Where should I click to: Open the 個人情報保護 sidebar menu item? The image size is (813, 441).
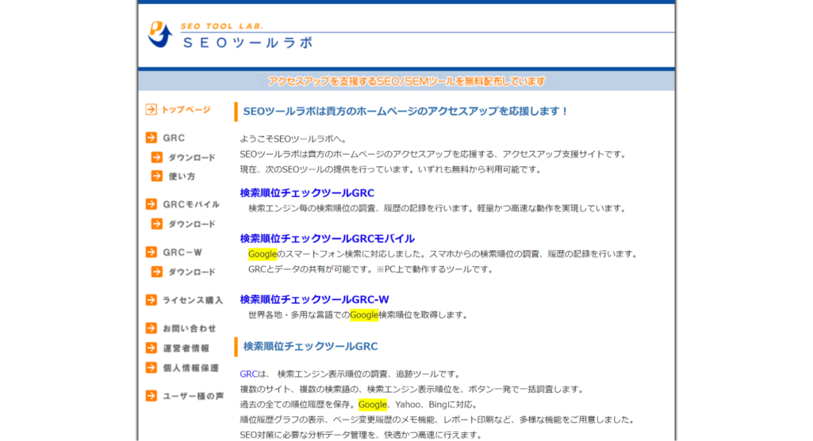pyautogui.click(x=190, y=368)
